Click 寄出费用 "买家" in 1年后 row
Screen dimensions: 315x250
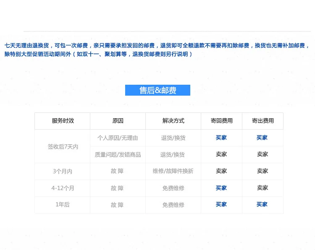(262, 204)
